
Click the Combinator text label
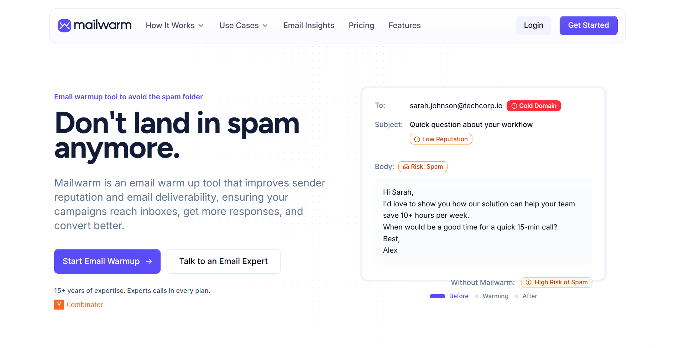pos(85,305)
